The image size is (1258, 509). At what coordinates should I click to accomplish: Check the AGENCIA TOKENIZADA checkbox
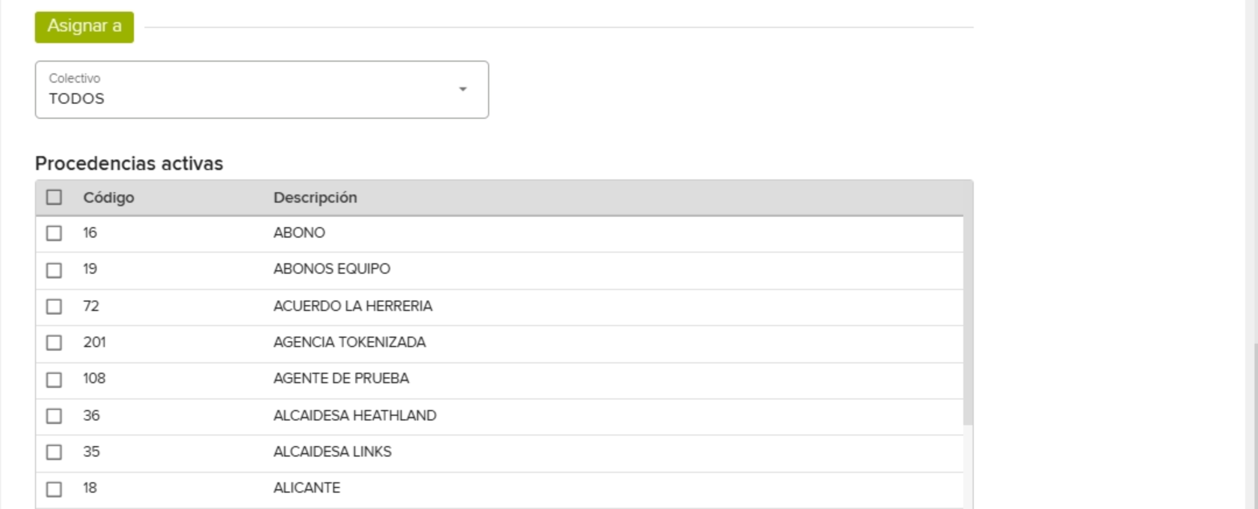[x=54, y=342]
